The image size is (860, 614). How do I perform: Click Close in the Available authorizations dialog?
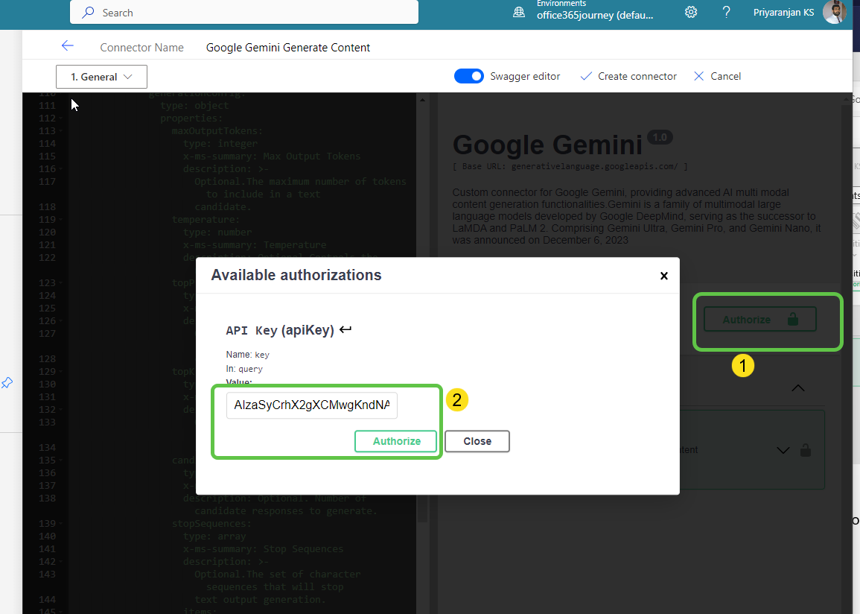pos(477,441)
